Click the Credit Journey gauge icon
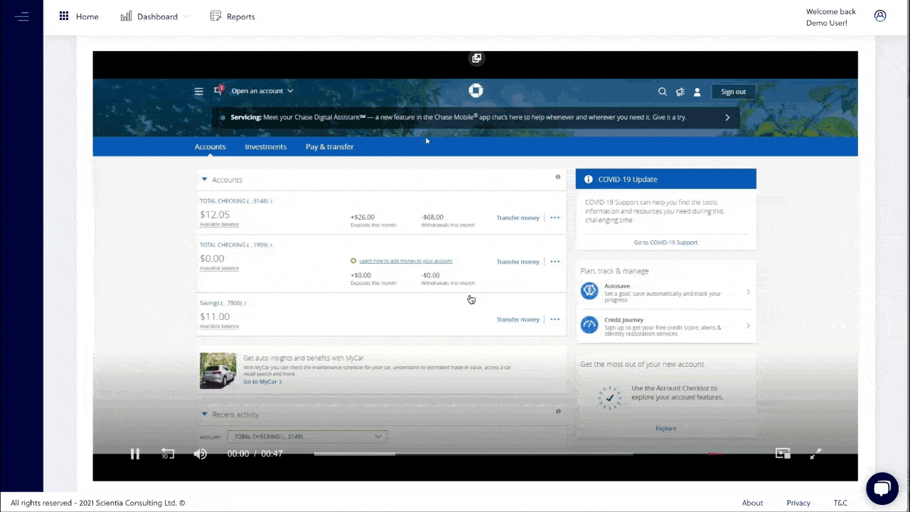 coord(589,325)
